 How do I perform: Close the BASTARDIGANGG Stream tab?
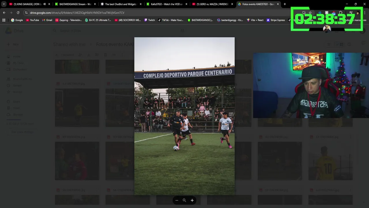click(95, 4)
